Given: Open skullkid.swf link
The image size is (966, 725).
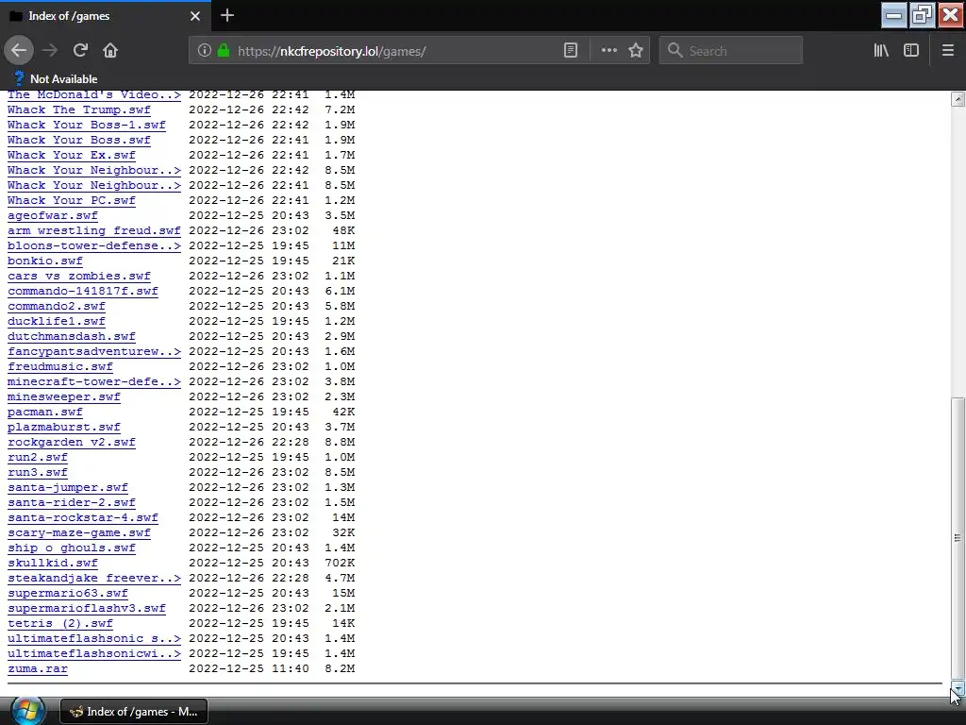Looking at the screenshot, I should (53, 563).
